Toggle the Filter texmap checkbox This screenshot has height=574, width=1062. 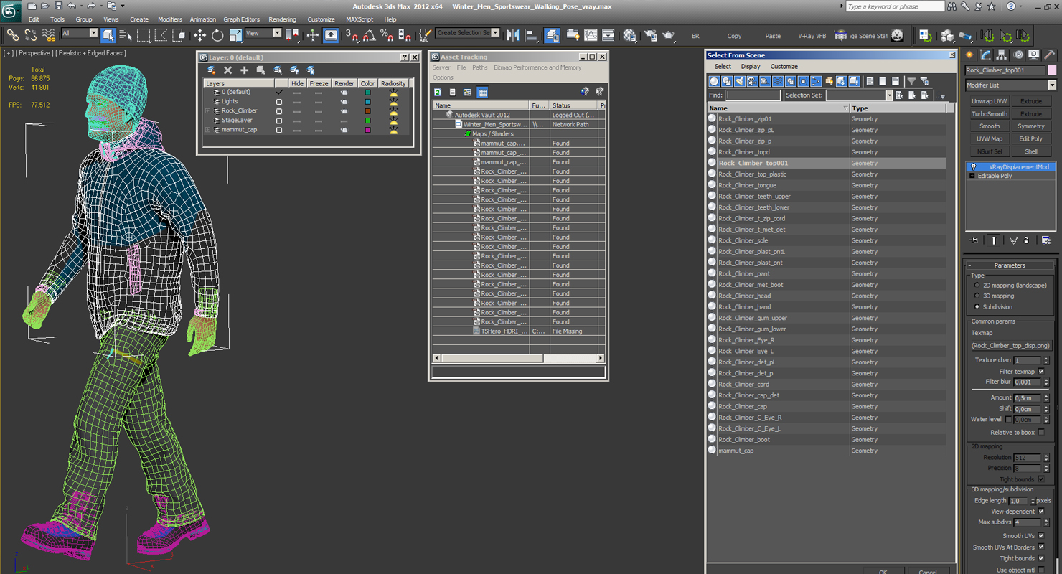pos(1041,371)
